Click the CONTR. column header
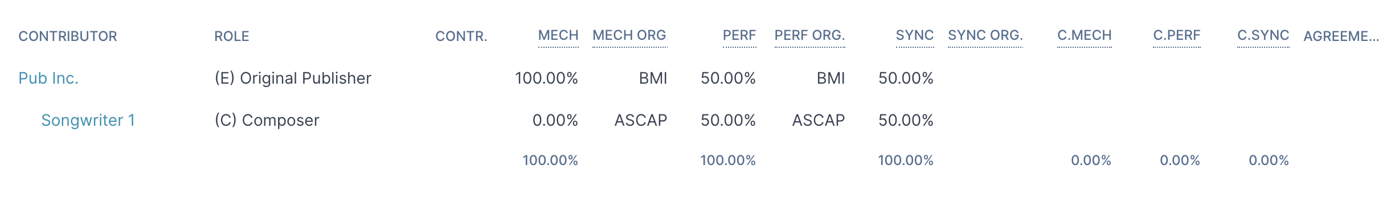Viewport: 1399px width, 206px height. coord(461,36)
